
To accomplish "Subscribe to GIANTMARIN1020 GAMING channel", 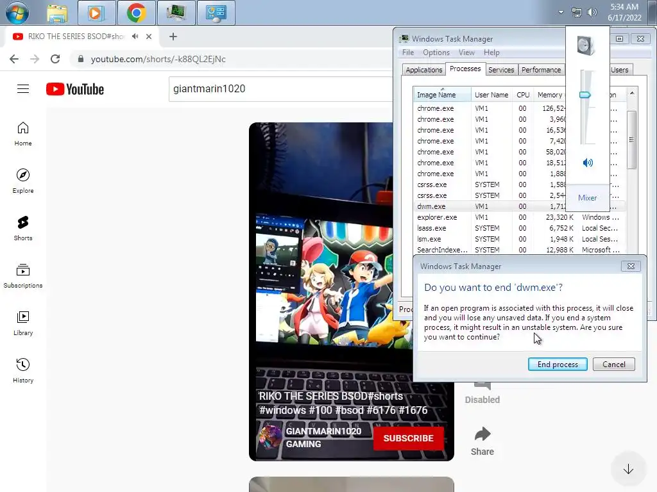I will [x=408, y=438].
